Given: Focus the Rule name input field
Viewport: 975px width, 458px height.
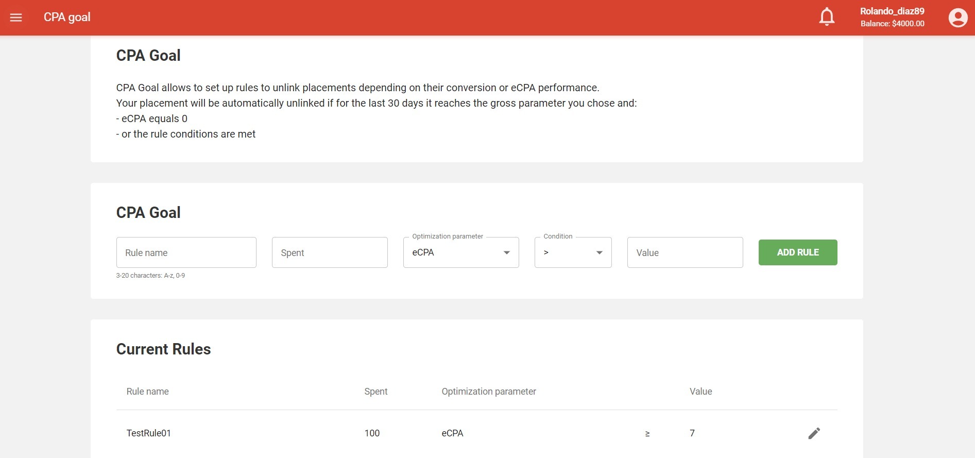Looking at the screenshot, I should point(186,252).
